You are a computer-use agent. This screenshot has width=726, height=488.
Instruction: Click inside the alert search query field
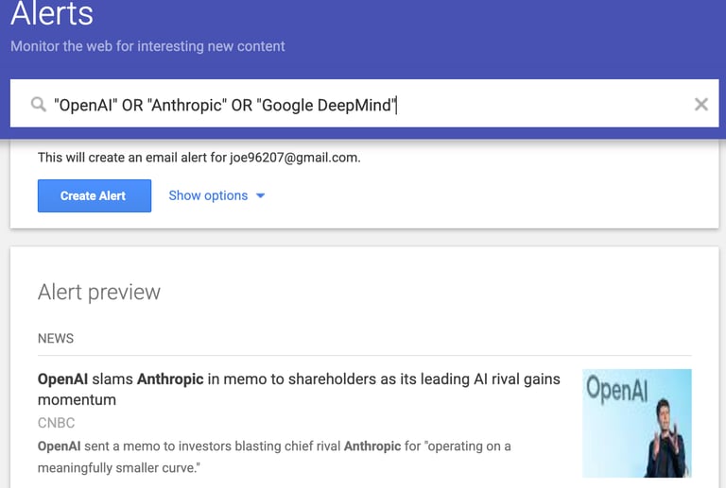click(364, 103)
